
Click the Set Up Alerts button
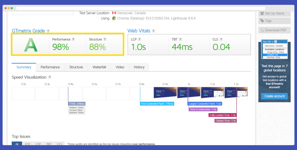pyautogui.click(x=274, y=13)
